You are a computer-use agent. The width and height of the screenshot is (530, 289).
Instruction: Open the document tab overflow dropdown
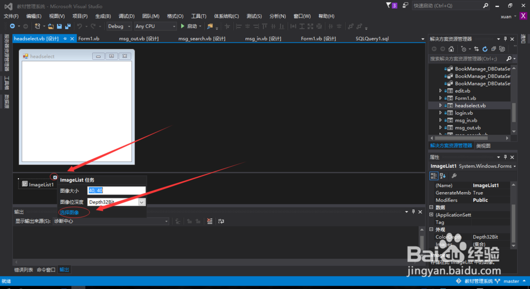point(422,39)
